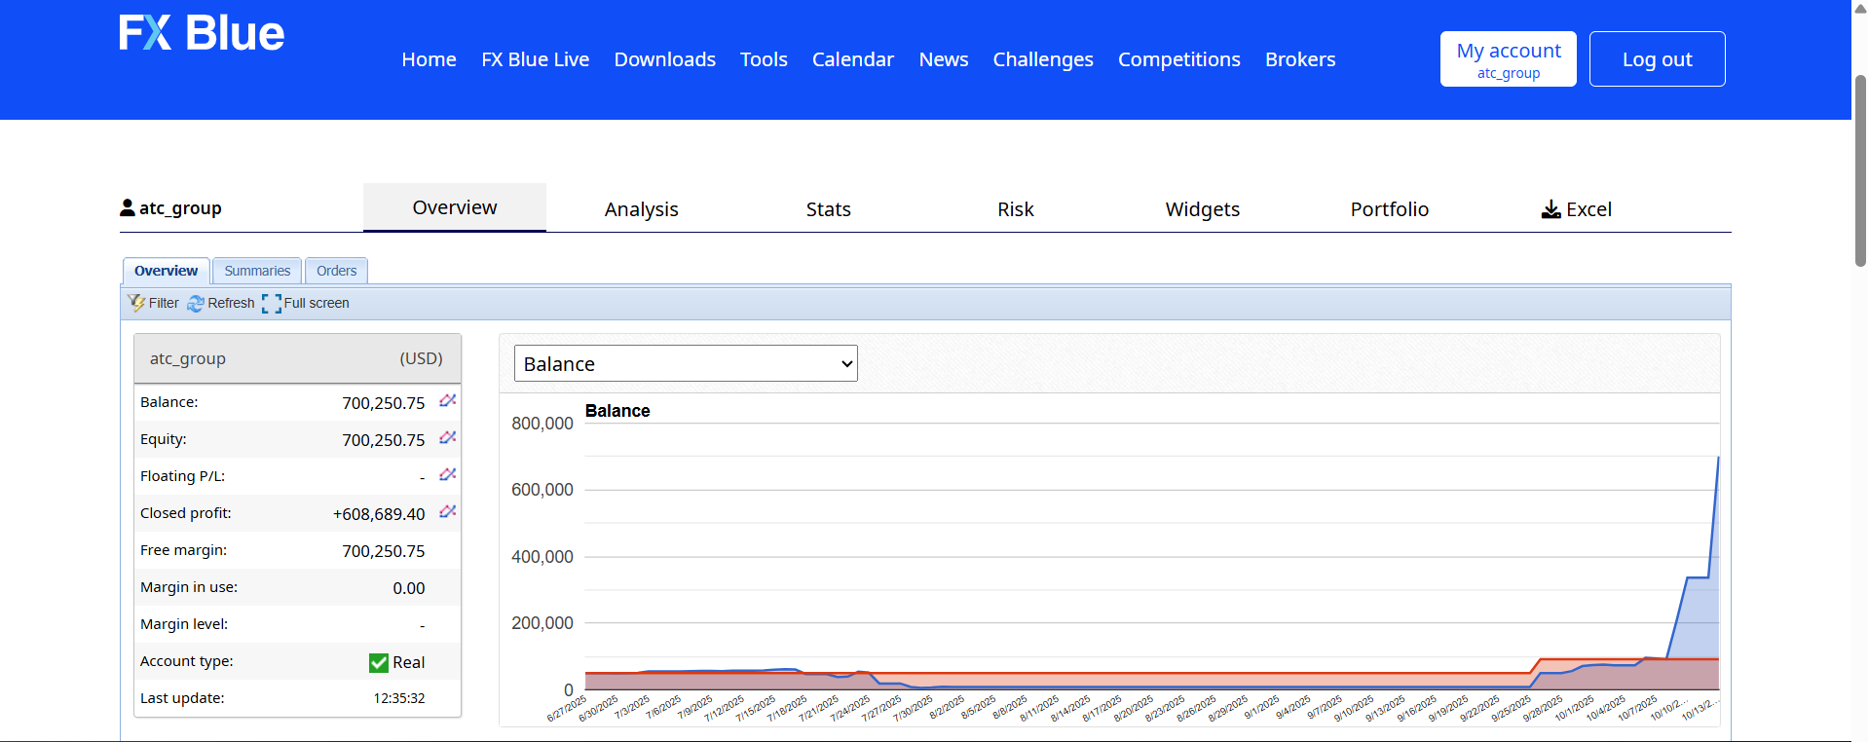Click the Full screen brackets icon
Image resolution: width=1868 pixels, height=742 pixels.
click(x=272, y=304)
